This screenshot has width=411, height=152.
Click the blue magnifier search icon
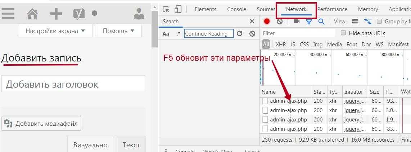[321, 22]
